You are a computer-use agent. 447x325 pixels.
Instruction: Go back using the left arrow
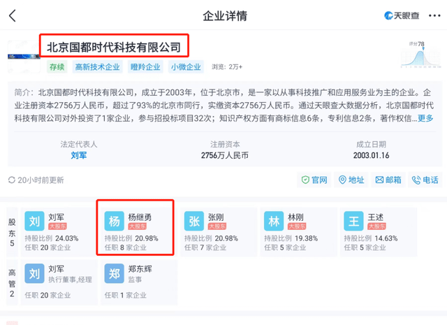pos(13,16)
